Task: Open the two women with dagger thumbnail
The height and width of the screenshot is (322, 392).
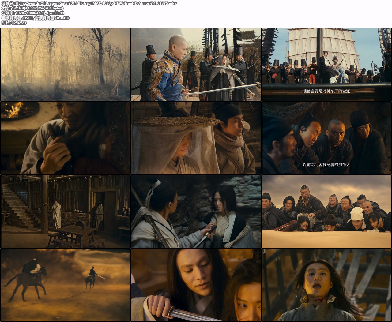Action: pos(196,212)
